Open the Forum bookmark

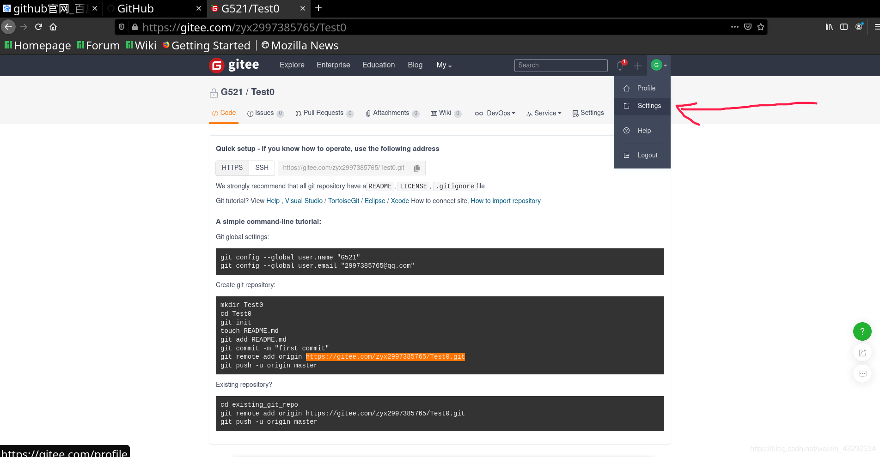click(98, 45)
